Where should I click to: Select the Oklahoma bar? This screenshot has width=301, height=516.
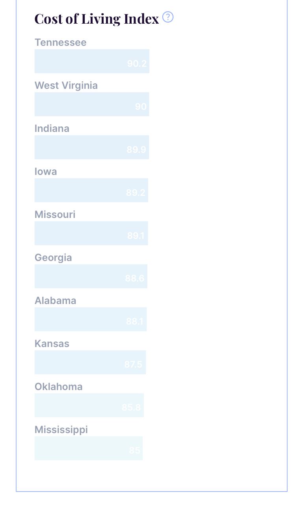click(89, 405)
